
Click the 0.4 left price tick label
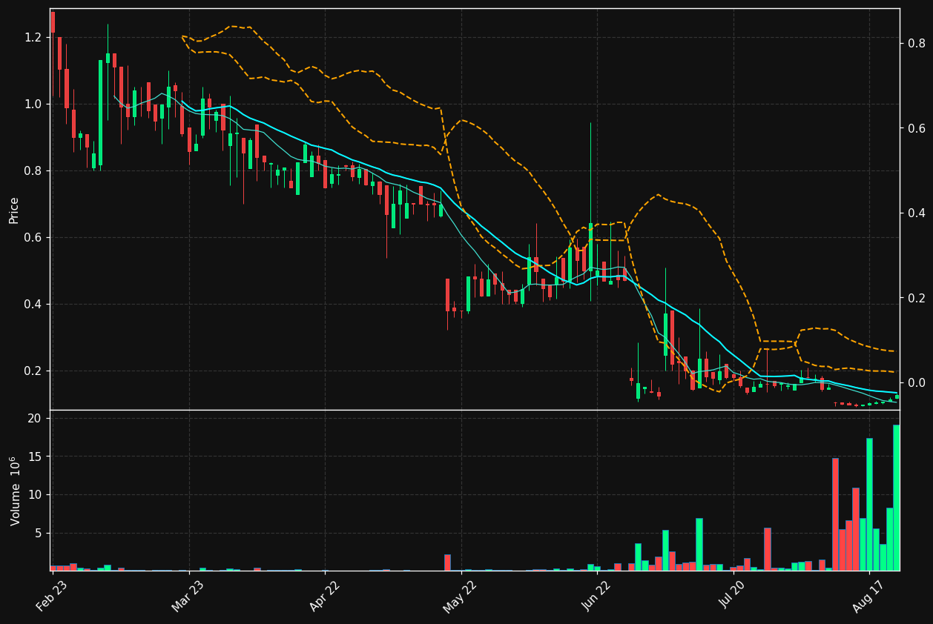[35, 304]
